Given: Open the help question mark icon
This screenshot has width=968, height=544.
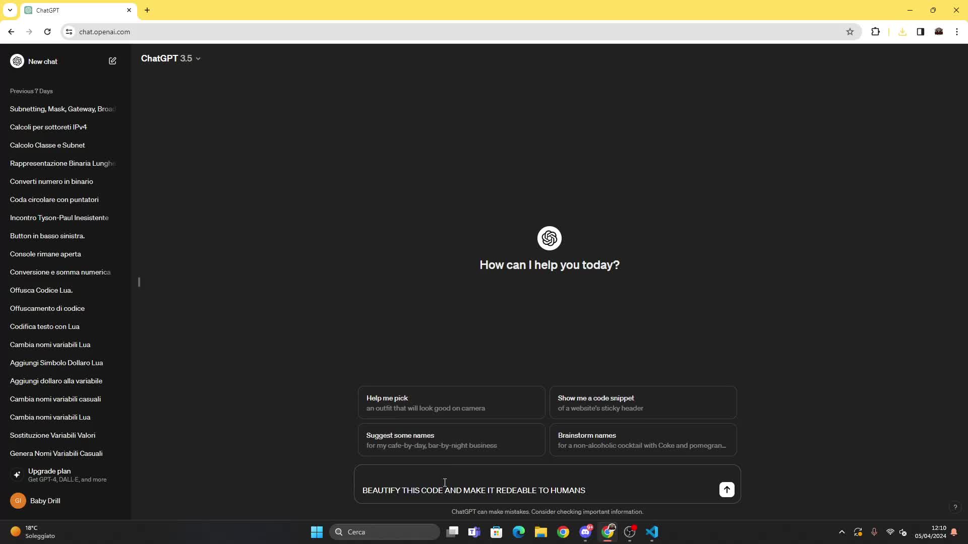Looking at the screenshot, I should click(x=955, y=507).
